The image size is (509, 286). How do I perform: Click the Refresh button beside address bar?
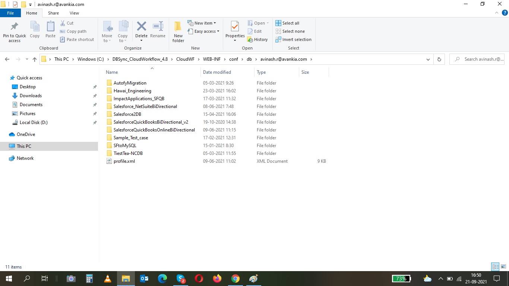coord(439,59)
